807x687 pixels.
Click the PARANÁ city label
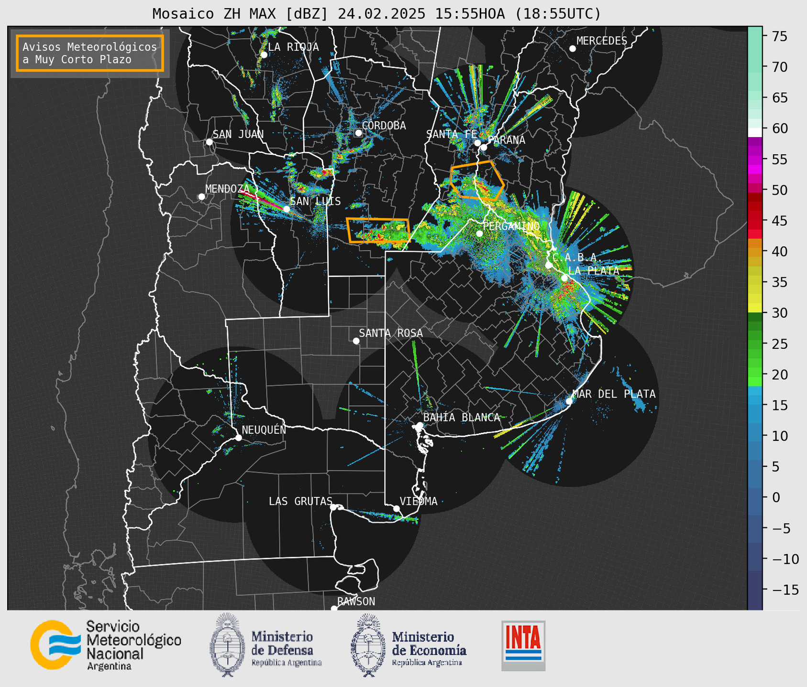(x=507, y=140)
